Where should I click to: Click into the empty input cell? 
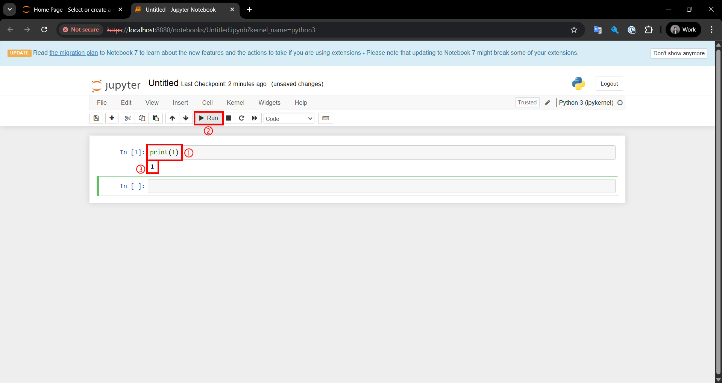pyautogui.click(x=381, y=186)
